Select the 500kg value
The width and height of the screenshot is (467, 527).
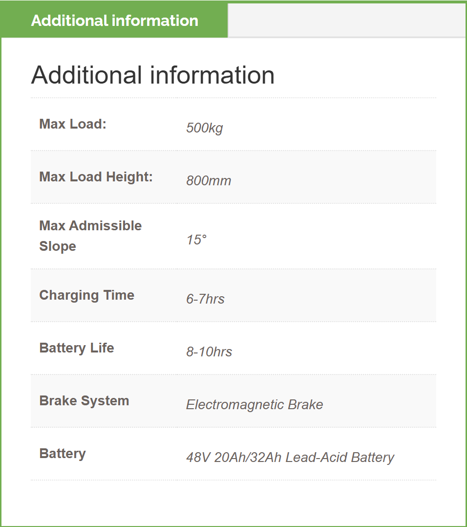point(204,128)
